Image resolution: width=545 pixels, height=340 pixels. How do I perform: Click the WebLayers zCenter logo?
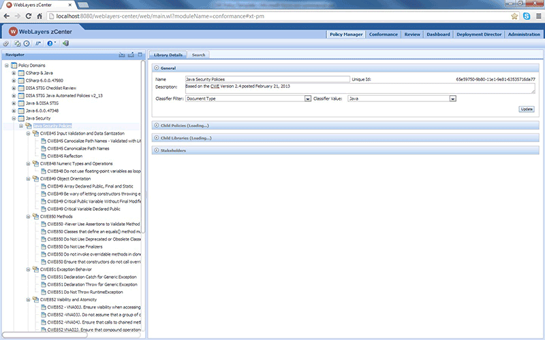(13, 31)
